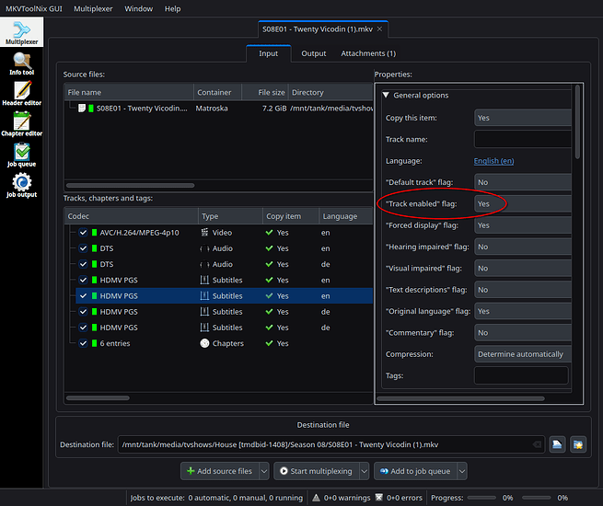
Task: Click the Destination file path field
Action: click(331, 444)
